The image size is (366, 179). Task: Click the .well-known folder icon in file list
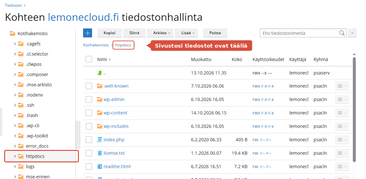click(100, 86)
